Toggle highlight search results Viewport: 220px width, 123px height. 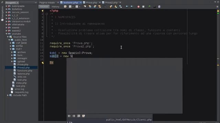click(99, 6)
